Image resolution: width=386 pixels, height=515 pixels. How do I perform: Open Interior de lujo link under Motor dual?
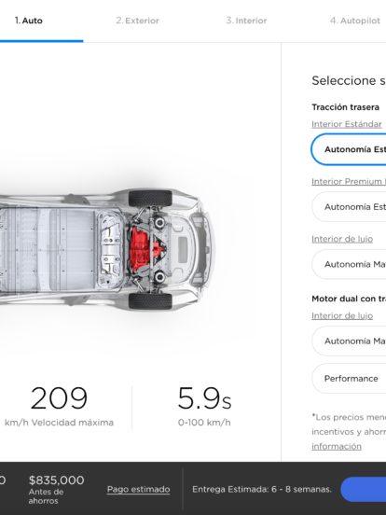point(342,315)
